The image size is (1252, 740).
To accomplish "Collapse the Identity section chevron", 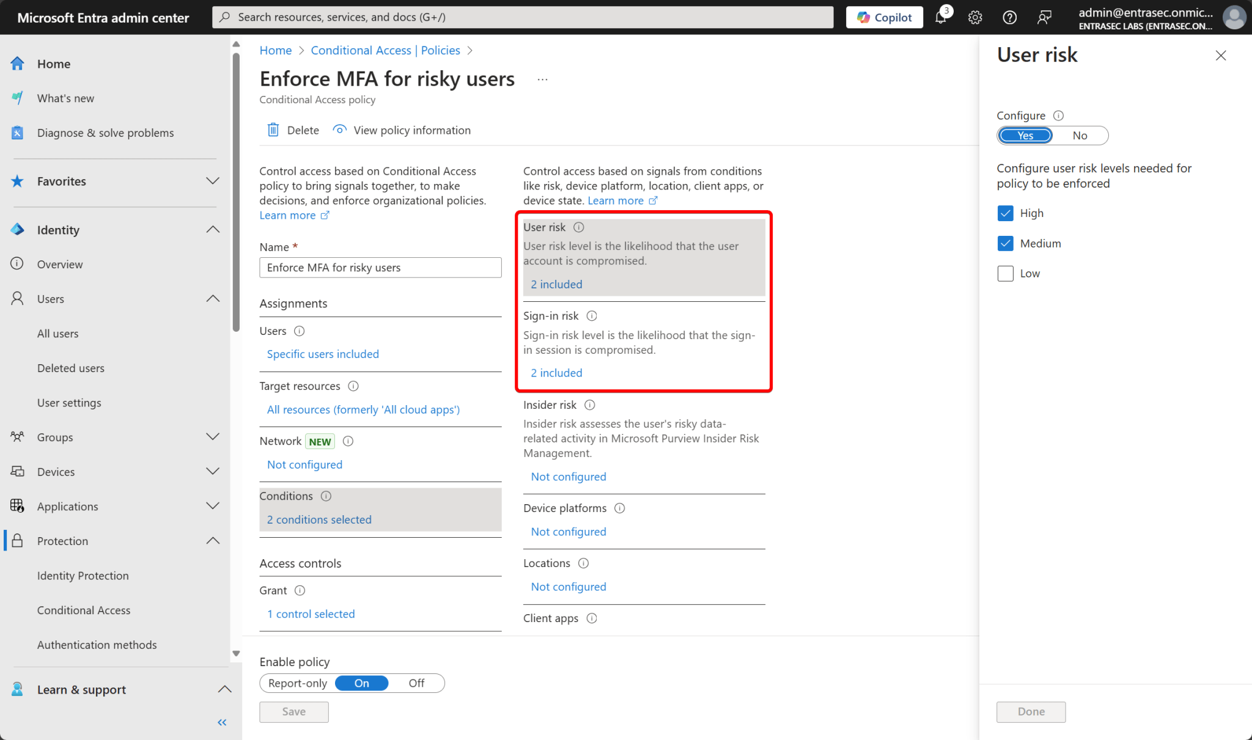I will [212, 230].
